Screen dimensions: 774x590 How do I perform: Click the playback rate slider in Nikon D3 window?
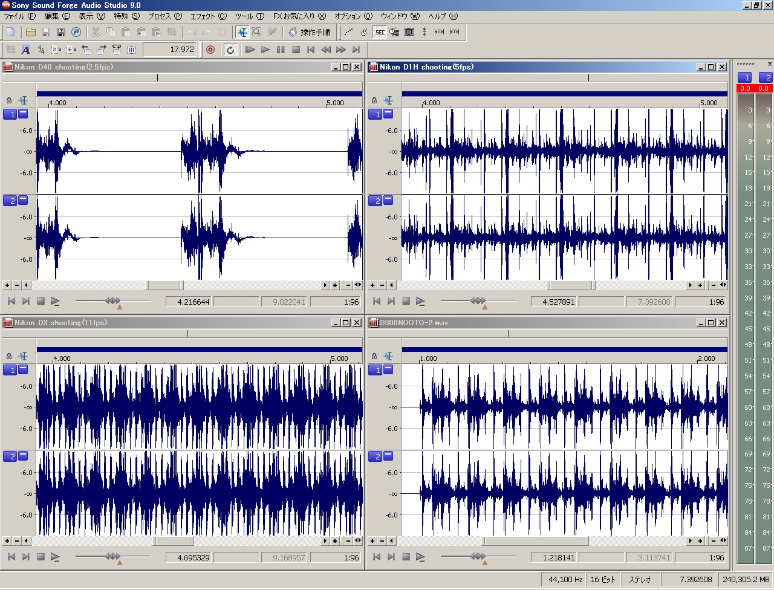click(112, 556)
